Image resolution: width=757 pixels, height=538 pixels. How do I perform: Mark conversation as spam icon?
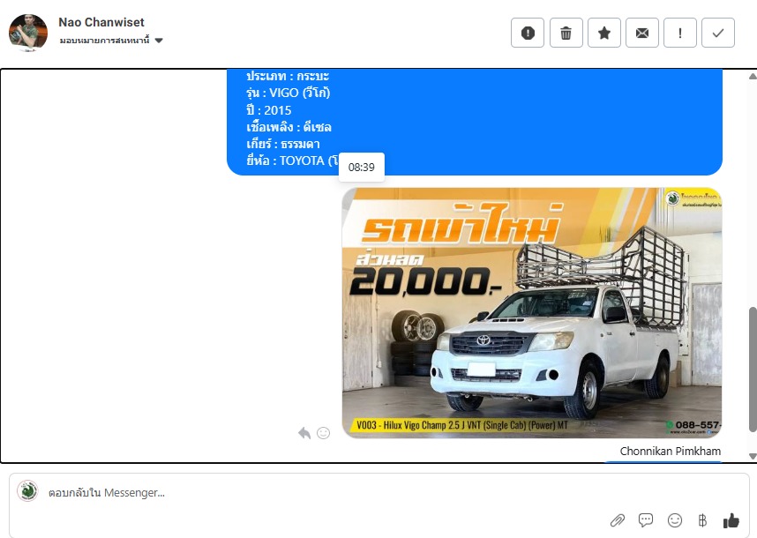point(528,33)
